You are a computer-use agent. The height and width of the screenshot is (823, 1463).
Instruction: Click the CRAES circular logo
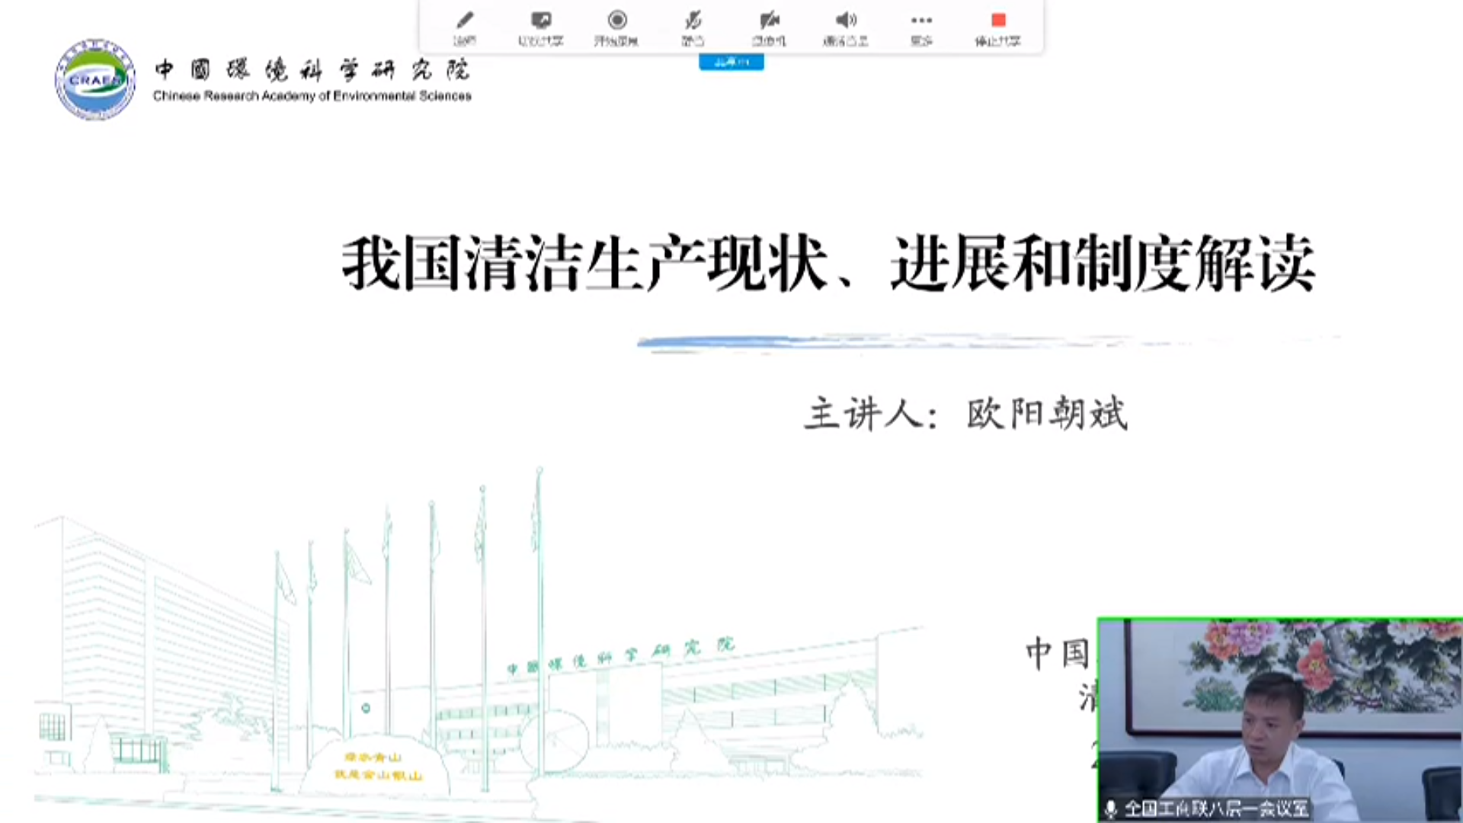click(95, 80)
